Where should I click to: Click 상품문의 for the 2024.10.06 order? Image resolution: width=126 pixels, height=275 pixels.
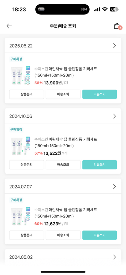tap(26, 165)
